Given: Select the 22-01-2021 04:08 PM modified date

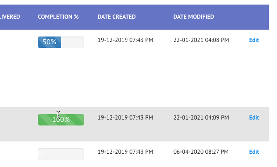Looking at the screenshot, I should 201,40.
